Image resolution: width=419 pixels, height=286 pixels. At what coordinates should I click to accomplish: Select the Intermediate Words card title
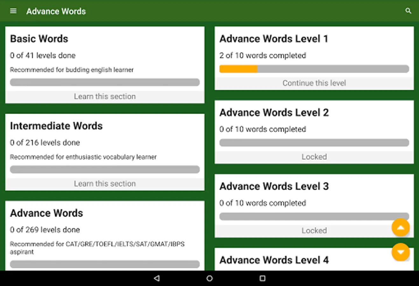tap(56, 126)
